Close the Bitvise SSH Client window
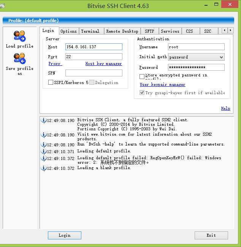Image resolution: width=241 pixels, height=247 pixels. (230, 4)
